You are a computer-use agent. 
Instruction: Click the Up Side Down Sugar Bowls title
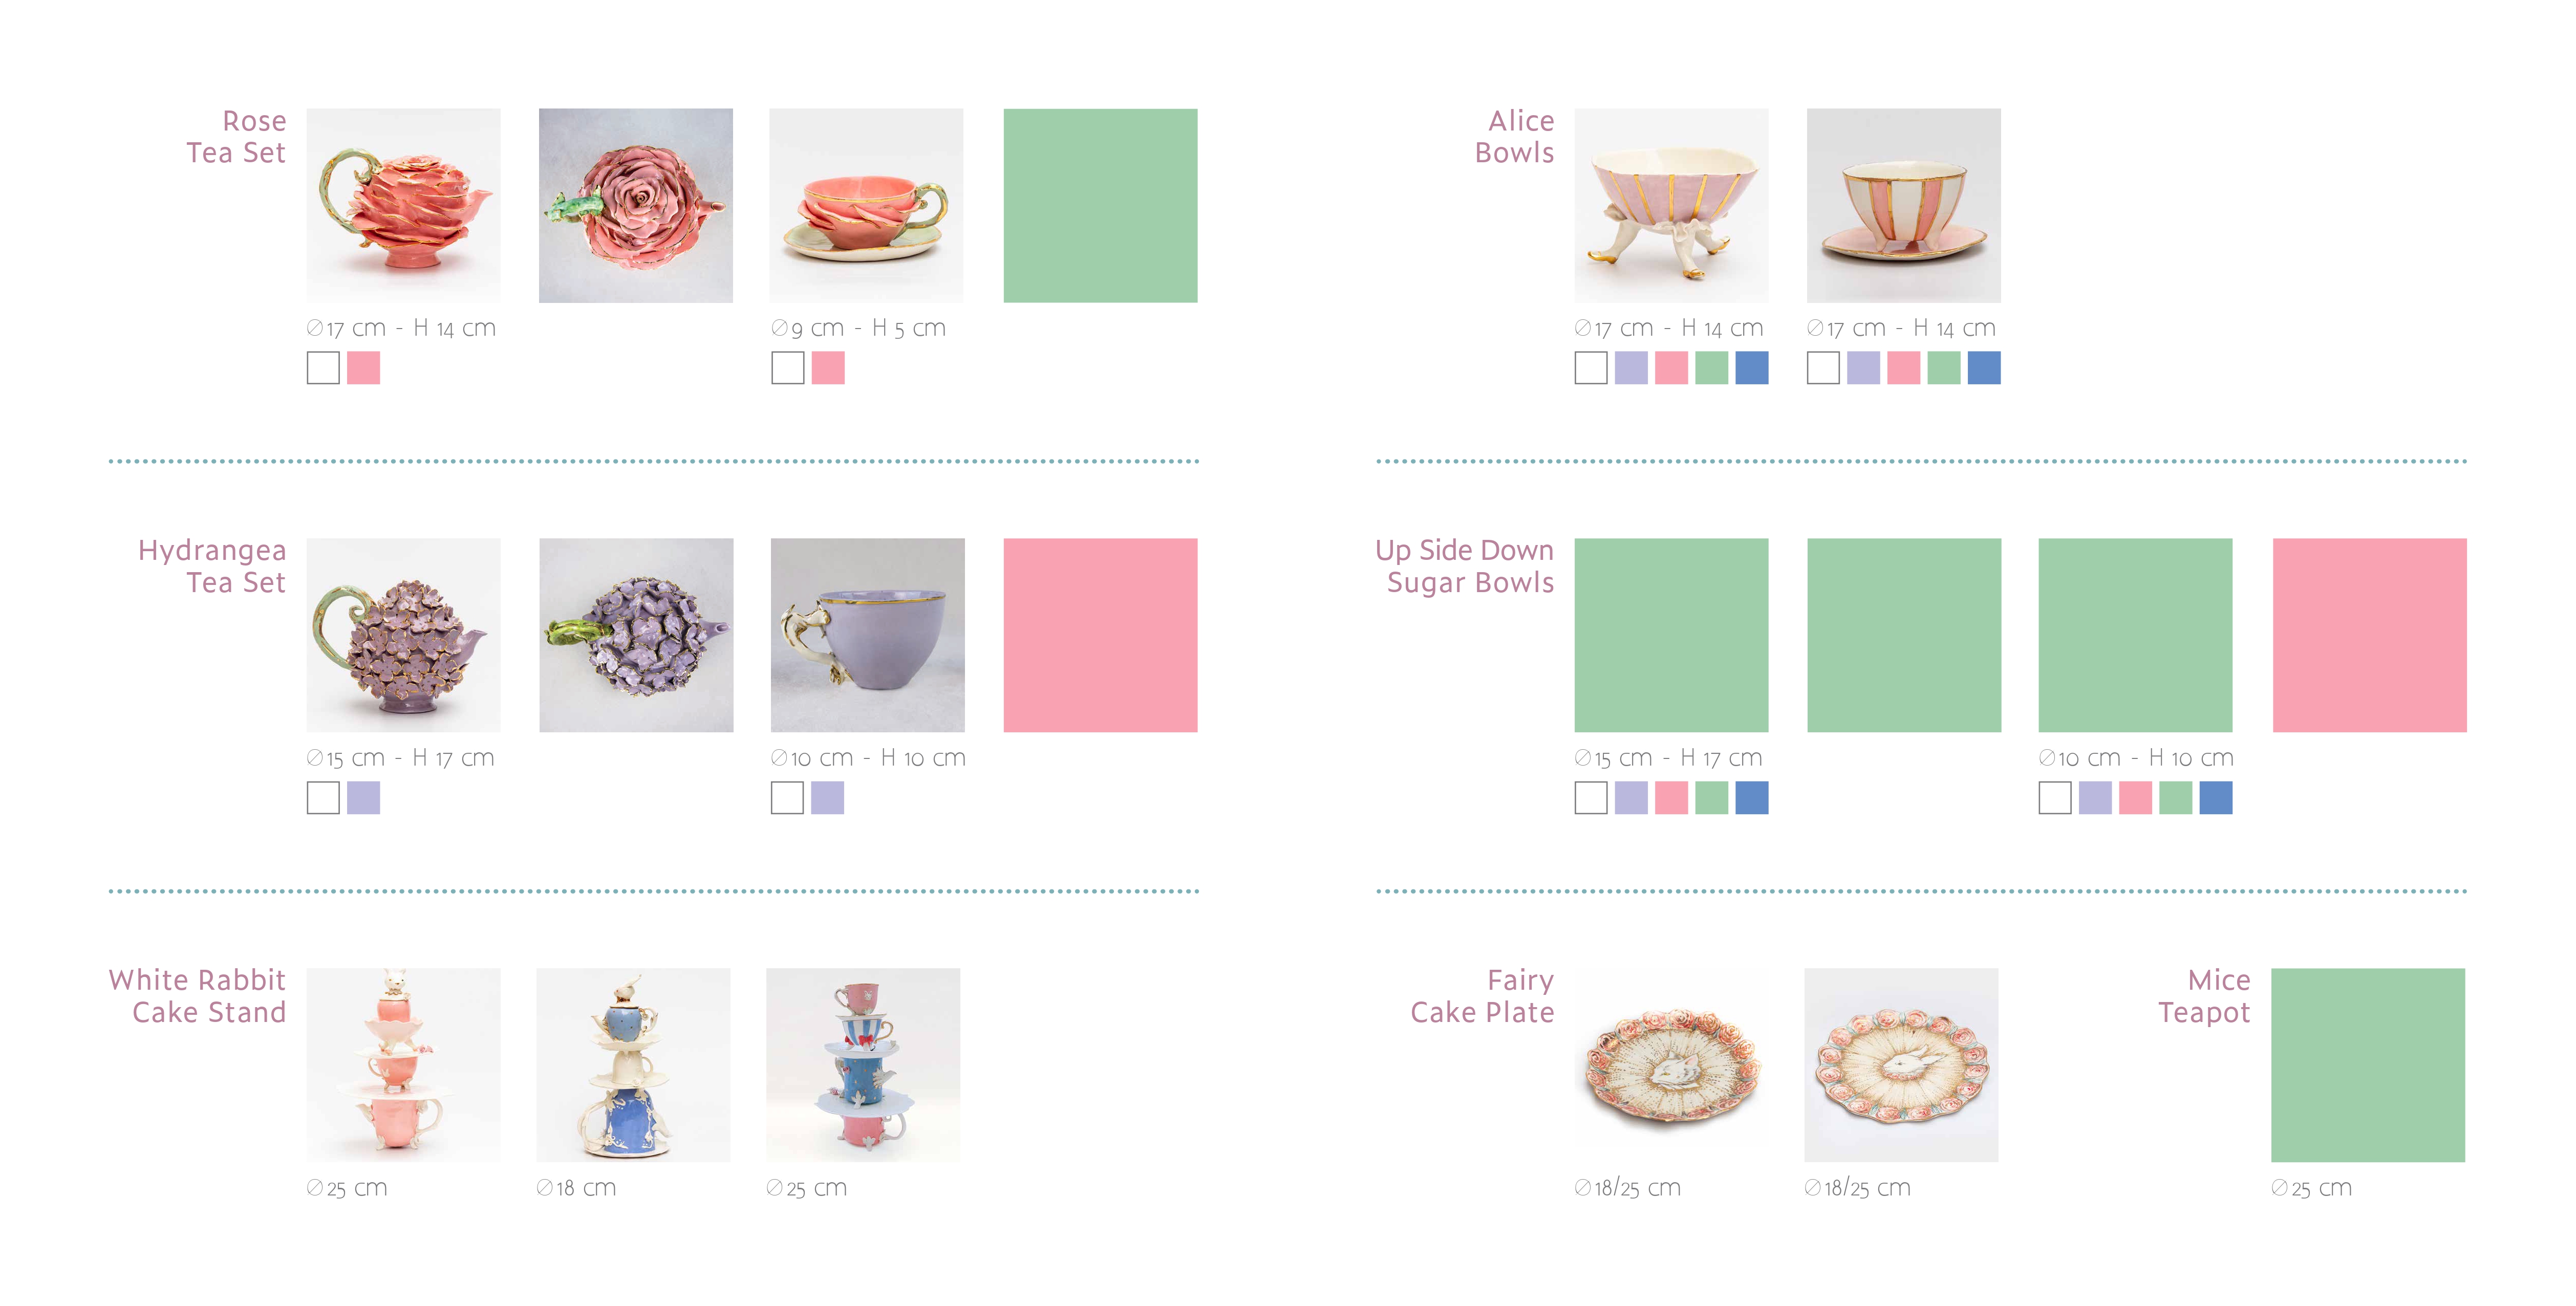pos(1465,566)
